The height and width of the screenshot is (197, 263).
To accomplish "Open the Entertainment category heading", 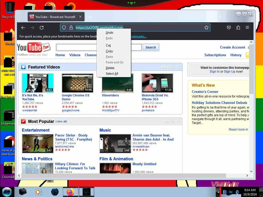I will (x=35, y=130).
